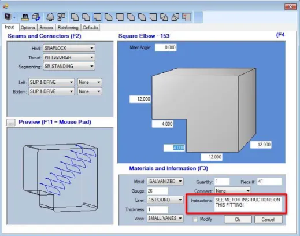The image size is (300, 236).
Task: Open the Liner dropdown showing 1.5 POUND
Action: coord(165,200)
